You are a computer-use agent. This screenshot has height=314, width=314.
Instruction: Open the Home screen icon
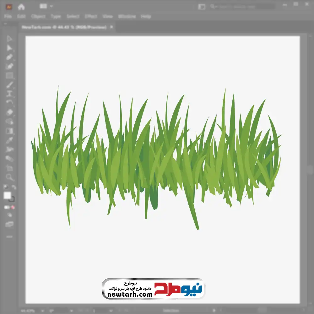coord(21,7)
